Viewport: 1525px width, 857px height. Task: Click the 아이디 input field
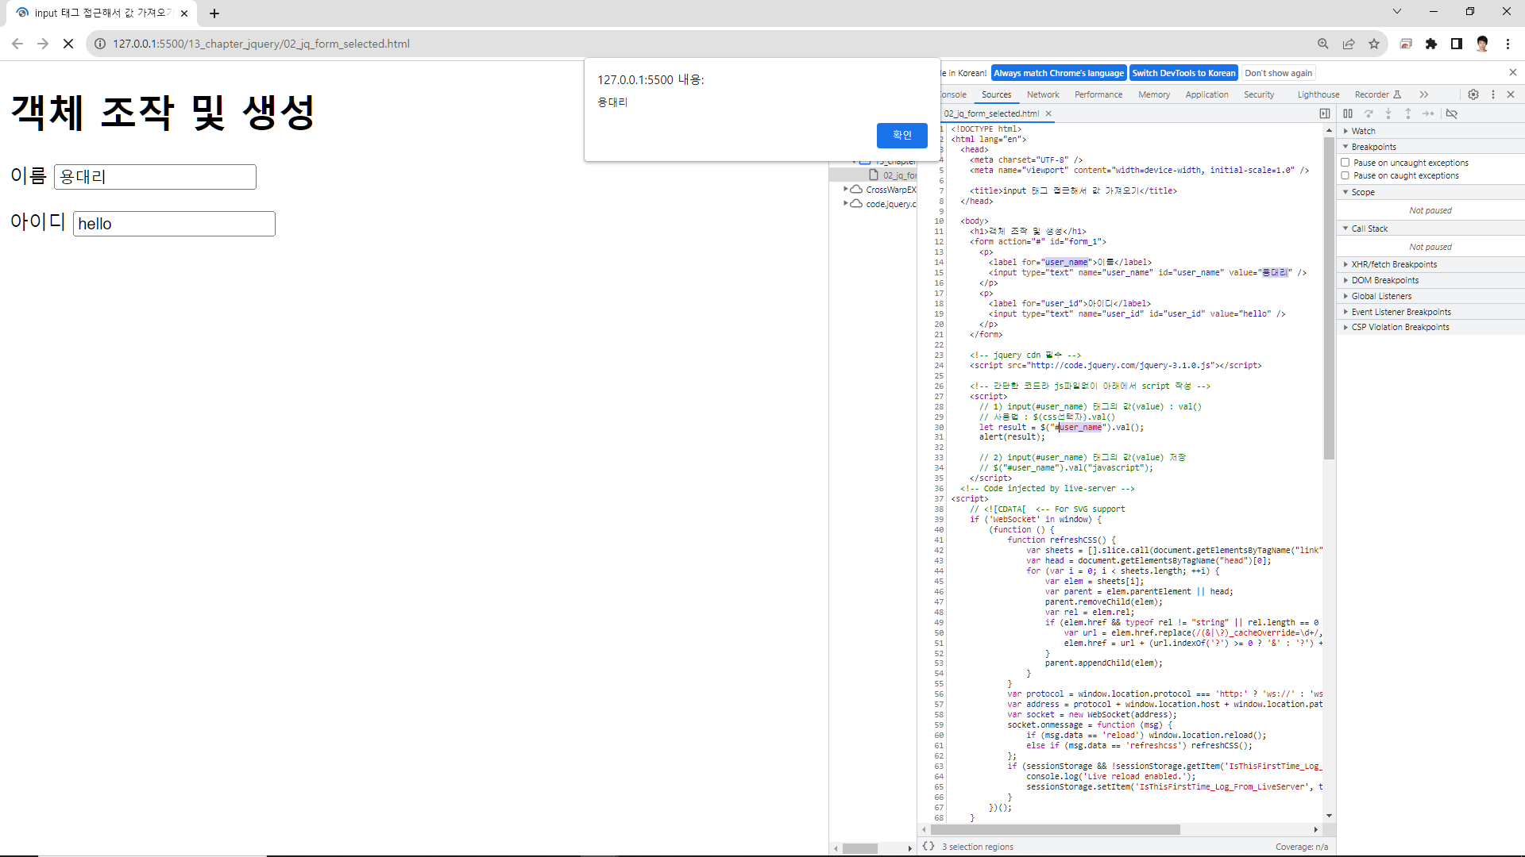(174, 224)
